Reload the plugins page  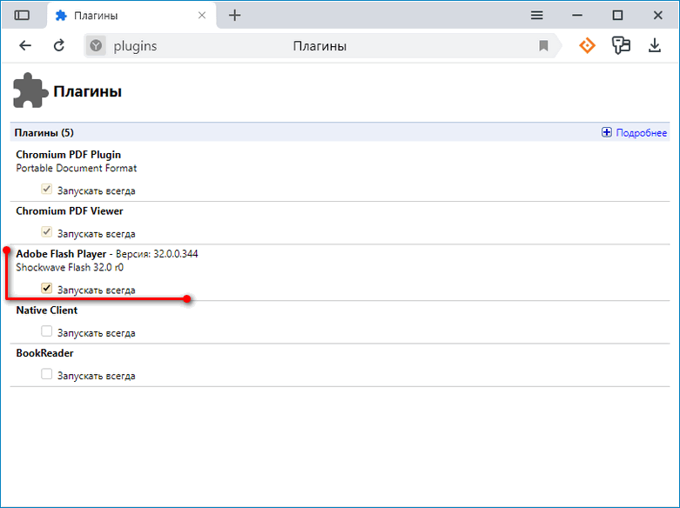59,45
